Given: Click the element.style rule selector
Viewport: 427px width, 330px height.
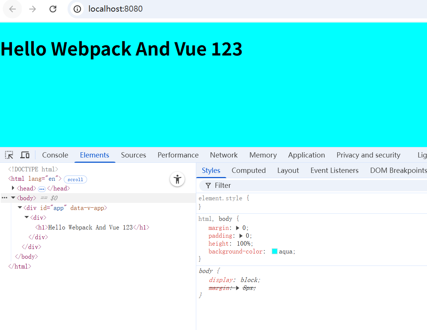Looking at the screenshot, I should (220, 198).
